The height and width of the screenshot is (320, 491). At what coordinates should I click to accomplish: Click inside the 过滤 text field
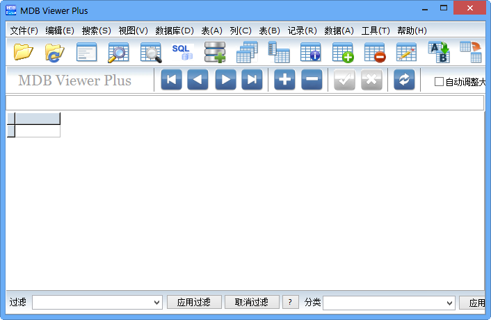pyautogui.click(x=92, y=303)
